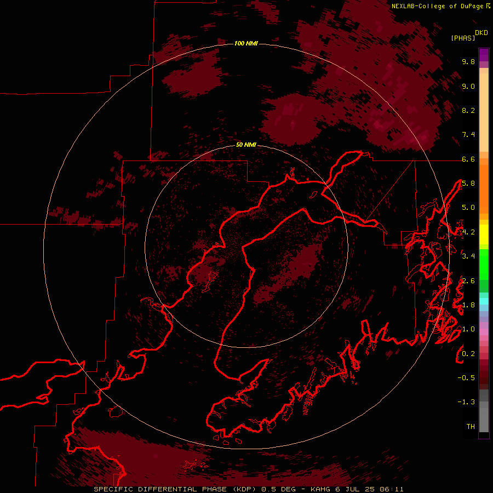Viewport: 493px width, 493px height.
Task: Pick the pink segment of the color bar
Action: 484,332
